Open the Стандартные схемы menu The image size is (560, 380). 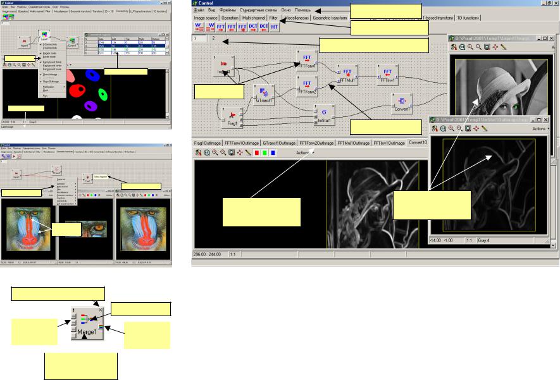[259, 10]
